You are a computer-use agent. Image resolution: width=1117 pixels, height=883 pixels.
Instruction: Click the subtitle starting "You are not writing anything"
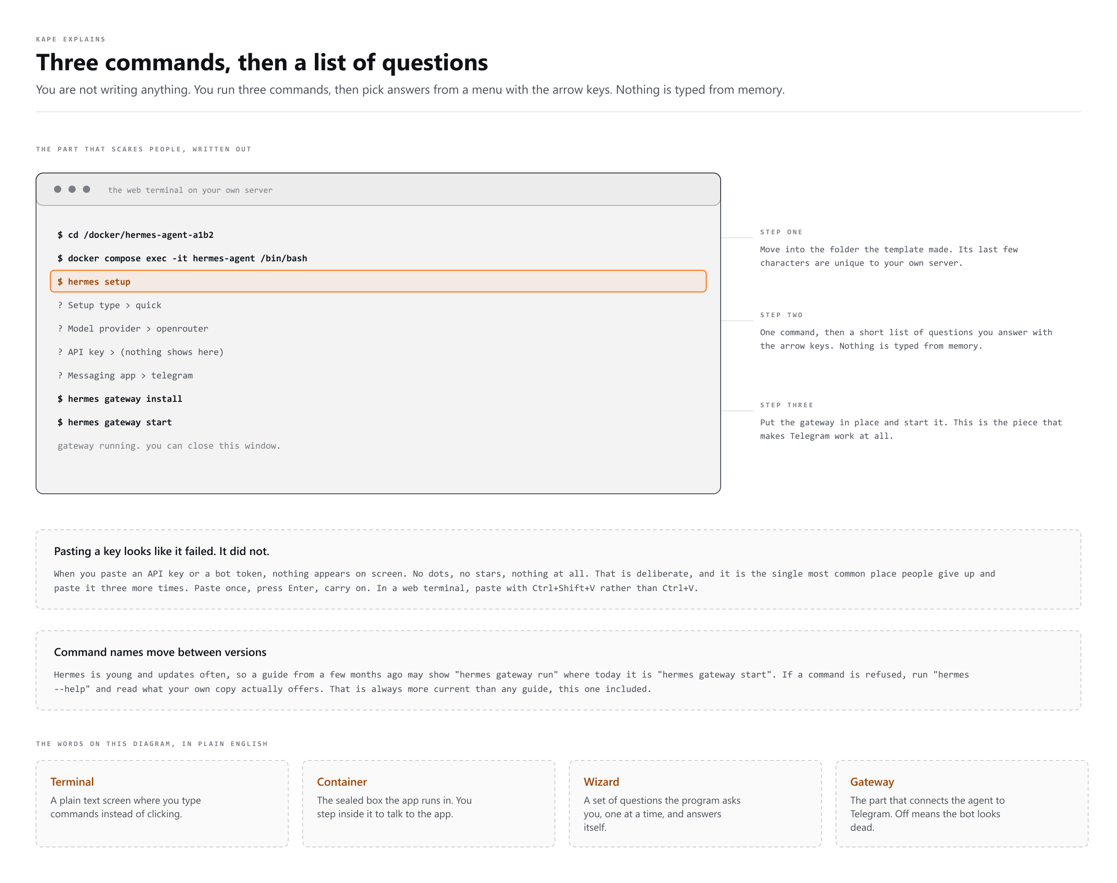tap(410, 90)
